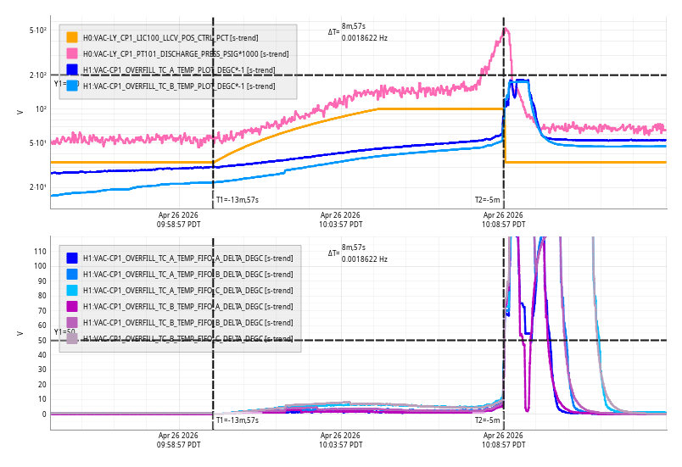
Task: Select the TC_B_TEMP_FIFO_A_DELTA_DEGC legend label
Action: click(x=188, y=307)
